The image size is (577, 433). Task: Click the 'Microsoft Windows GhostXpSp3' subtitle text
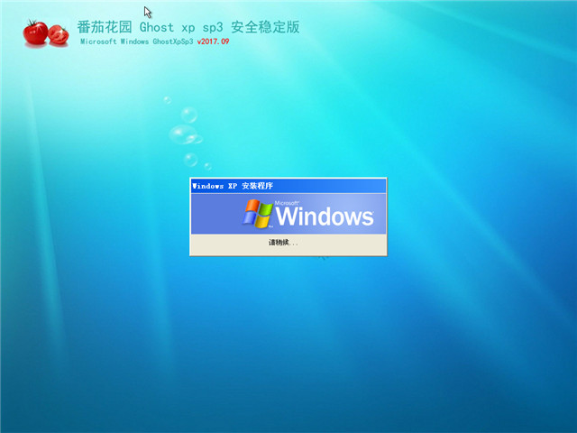pyautogui.click(x=136, y=41)
